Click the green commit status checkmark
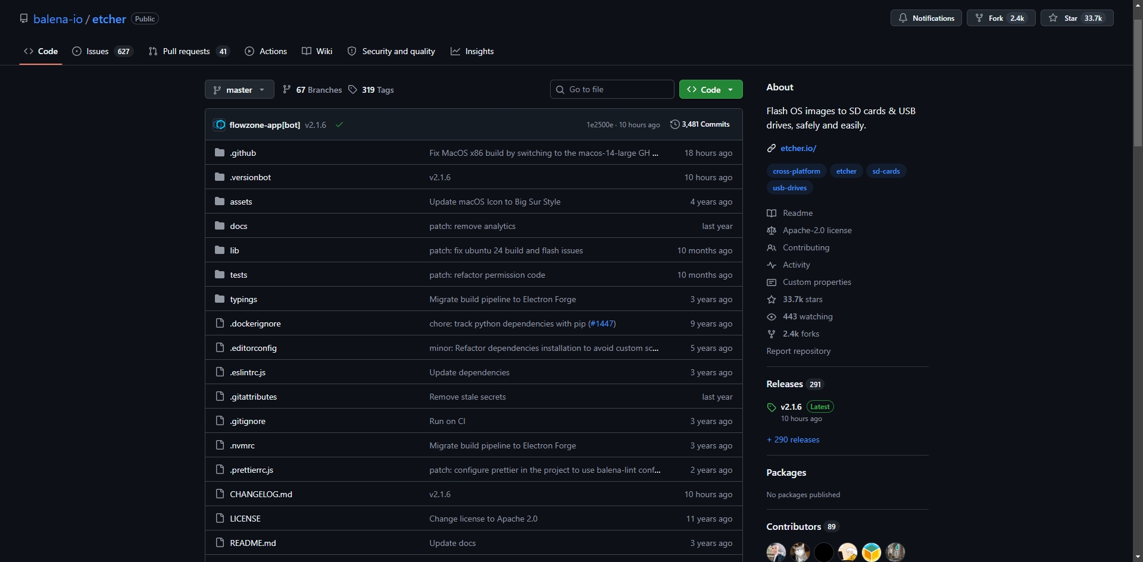 tap(339, 125)
